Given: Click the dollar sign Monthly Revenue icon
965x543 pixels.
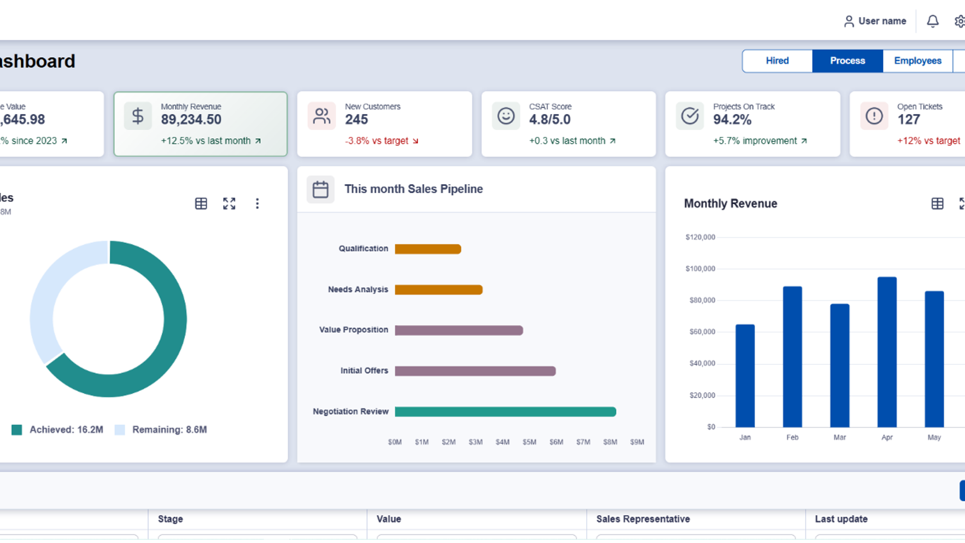Looking at the screenshot, I should click(138, 116).
